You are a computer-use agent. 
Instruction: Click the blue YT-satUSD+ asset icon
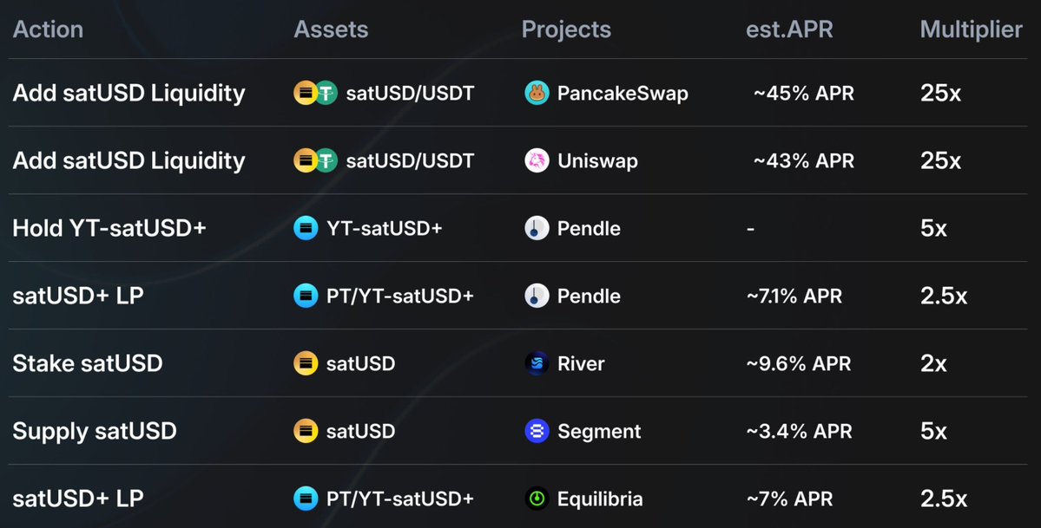pos(306,229)
